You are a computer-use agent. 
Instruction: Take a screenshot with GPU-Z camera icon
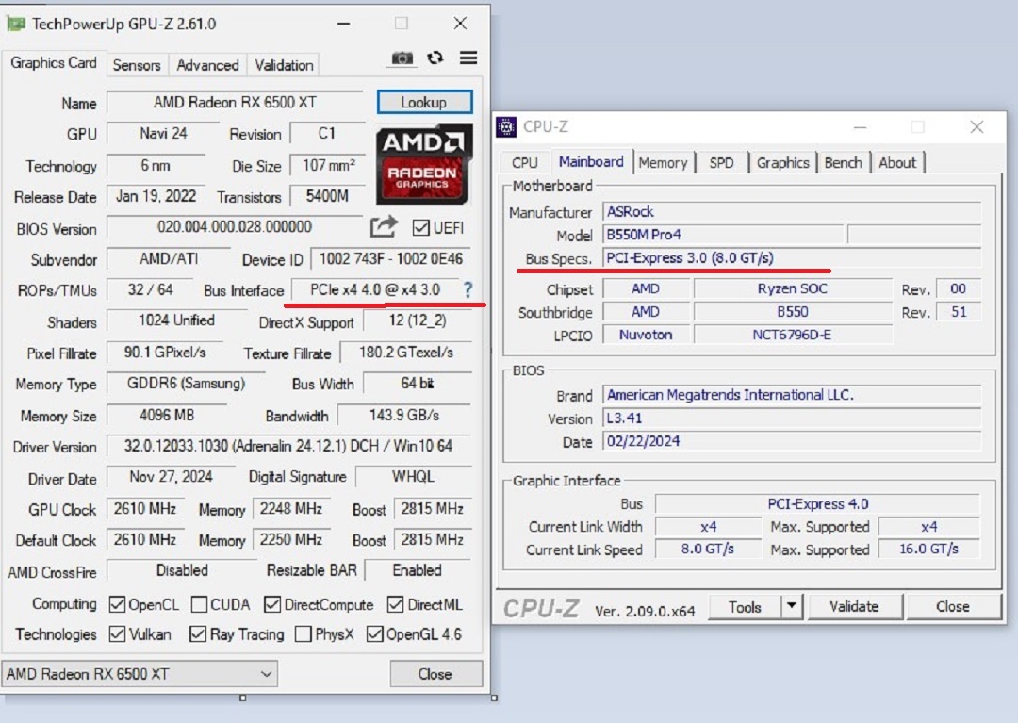(x=402, y=58)
